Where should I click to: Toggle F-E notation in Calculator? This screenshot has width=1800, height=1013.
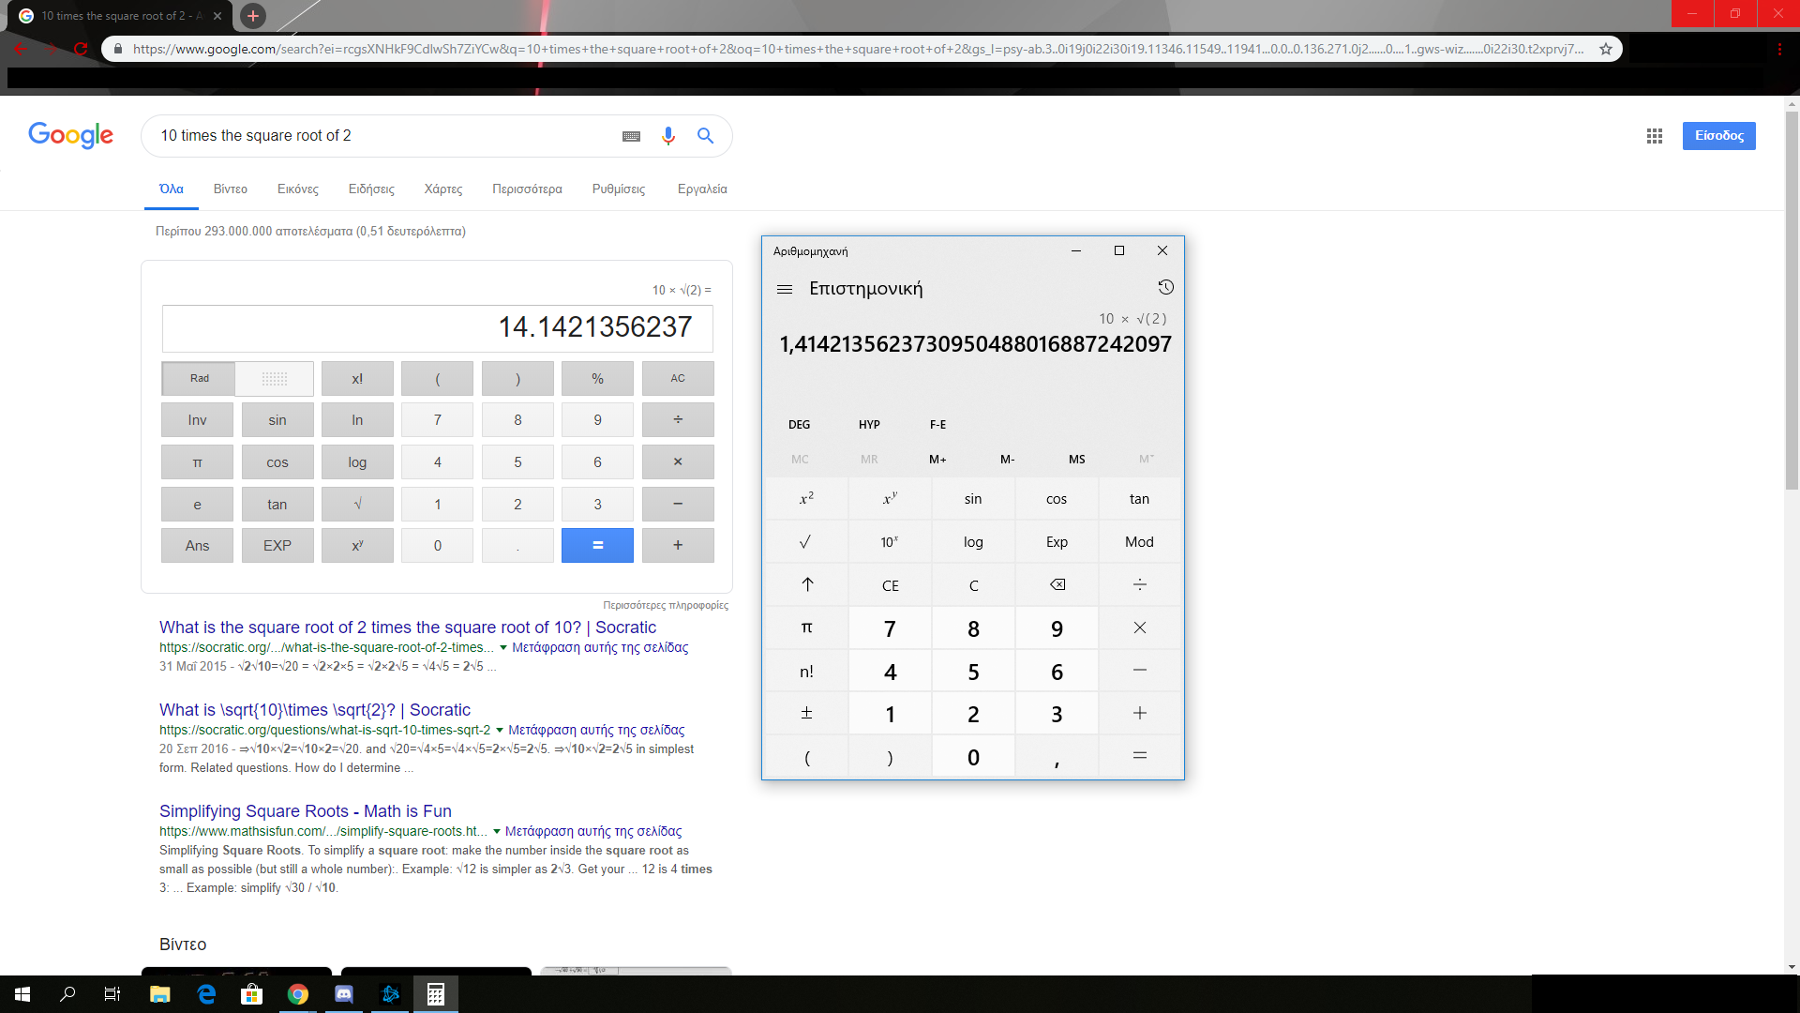click(x=937, y=424)
